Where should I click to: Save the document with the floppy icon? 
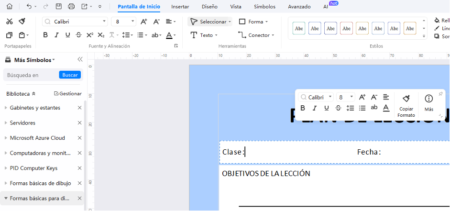(x=58, y=6)
